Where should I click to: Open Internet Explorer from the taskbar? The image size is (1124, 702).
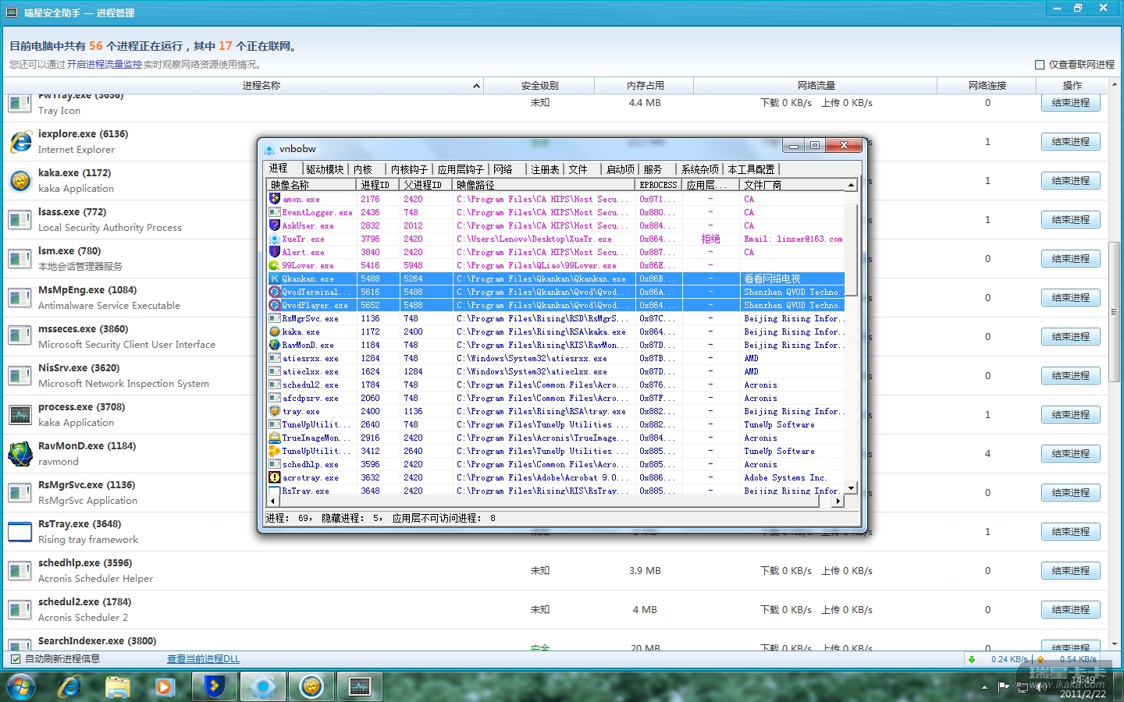point(69,686)
